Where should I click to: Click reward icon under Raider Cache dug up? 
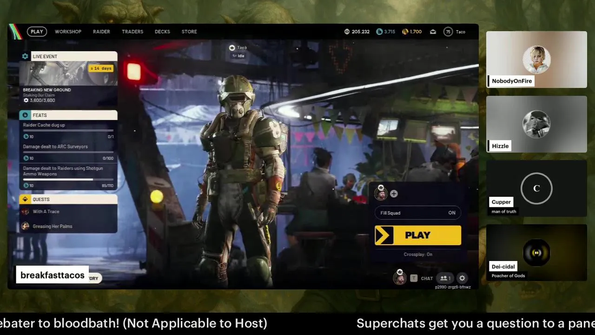(26, 136)
